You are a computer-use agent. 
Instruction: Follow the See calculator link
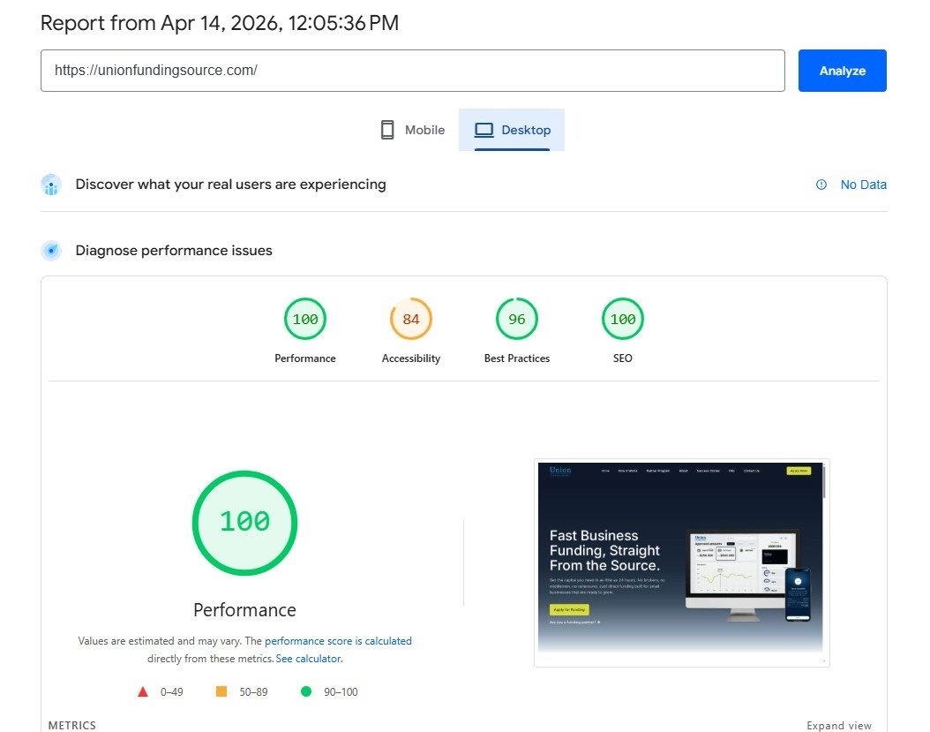[308, 659]
